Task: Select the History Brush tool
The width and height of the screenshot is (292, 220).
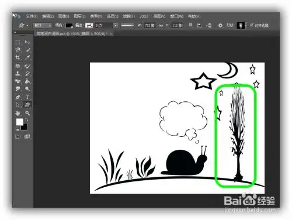Action: 27,74
